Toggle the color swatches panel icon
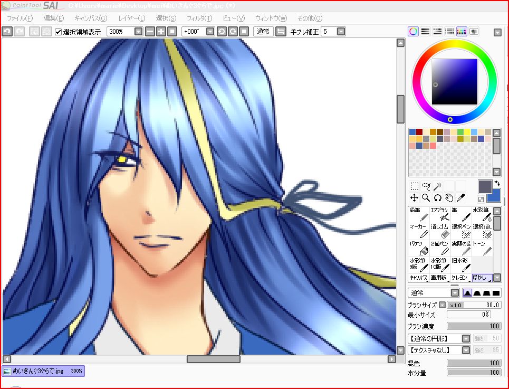This screenshot has width=509, height=389. 462,32
